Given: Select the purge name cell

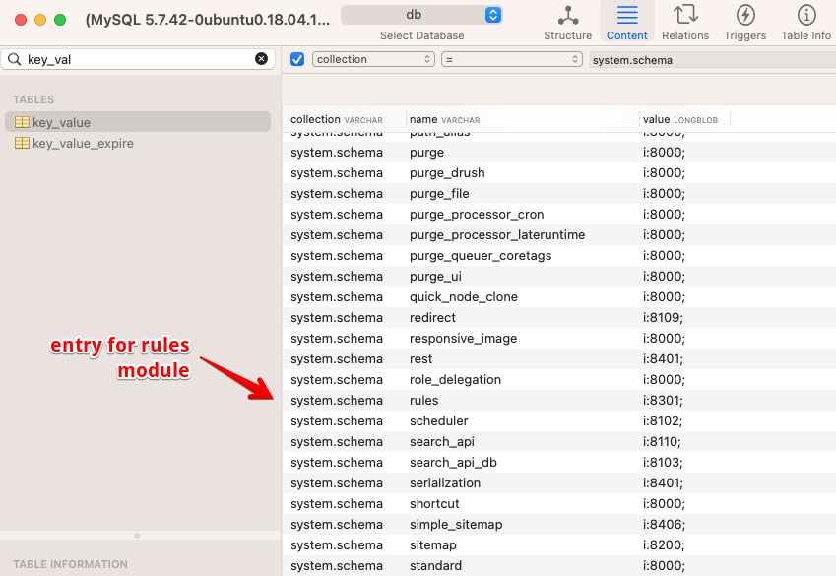Looking at the screenshot, I should point(426,152).
